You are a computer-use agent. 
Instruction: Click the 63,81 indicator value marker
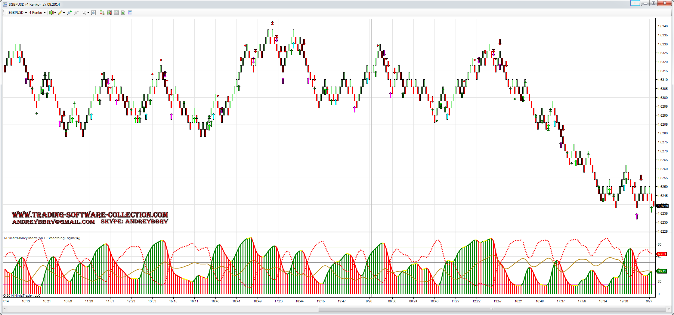click(662, 254)
